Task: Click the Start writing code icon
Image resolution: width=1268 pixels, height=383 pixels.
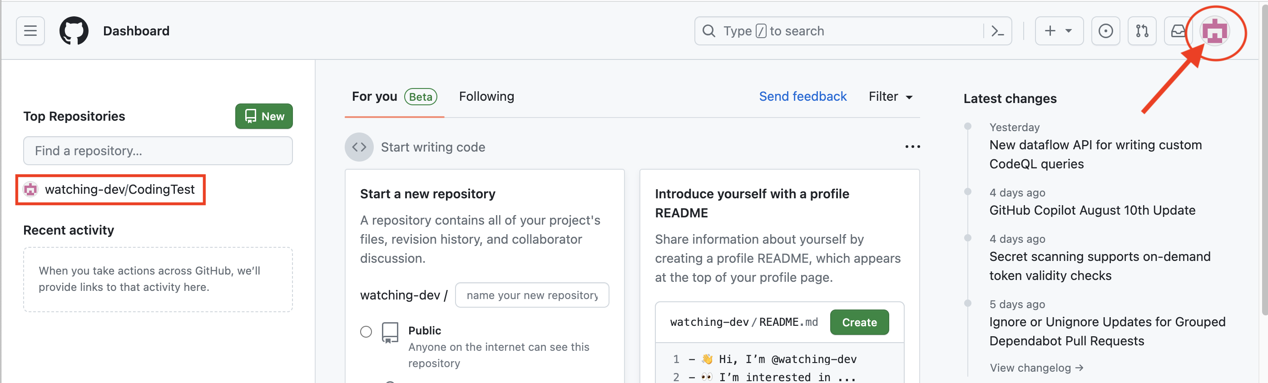Action: click(359, 147)
